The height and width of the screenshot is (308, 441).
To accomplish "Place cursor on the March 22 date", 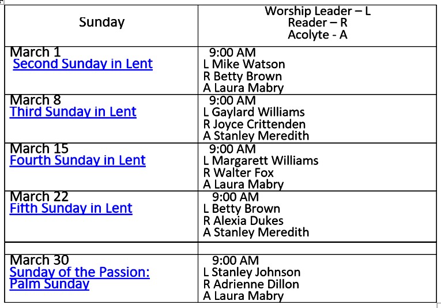I will [39, 197].
